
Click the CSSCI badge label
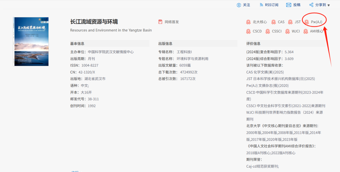(277, 31)
